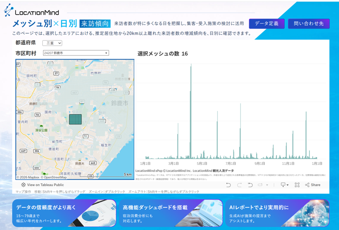Click the Revert icon in Tableau toolbar

[250, 185]
